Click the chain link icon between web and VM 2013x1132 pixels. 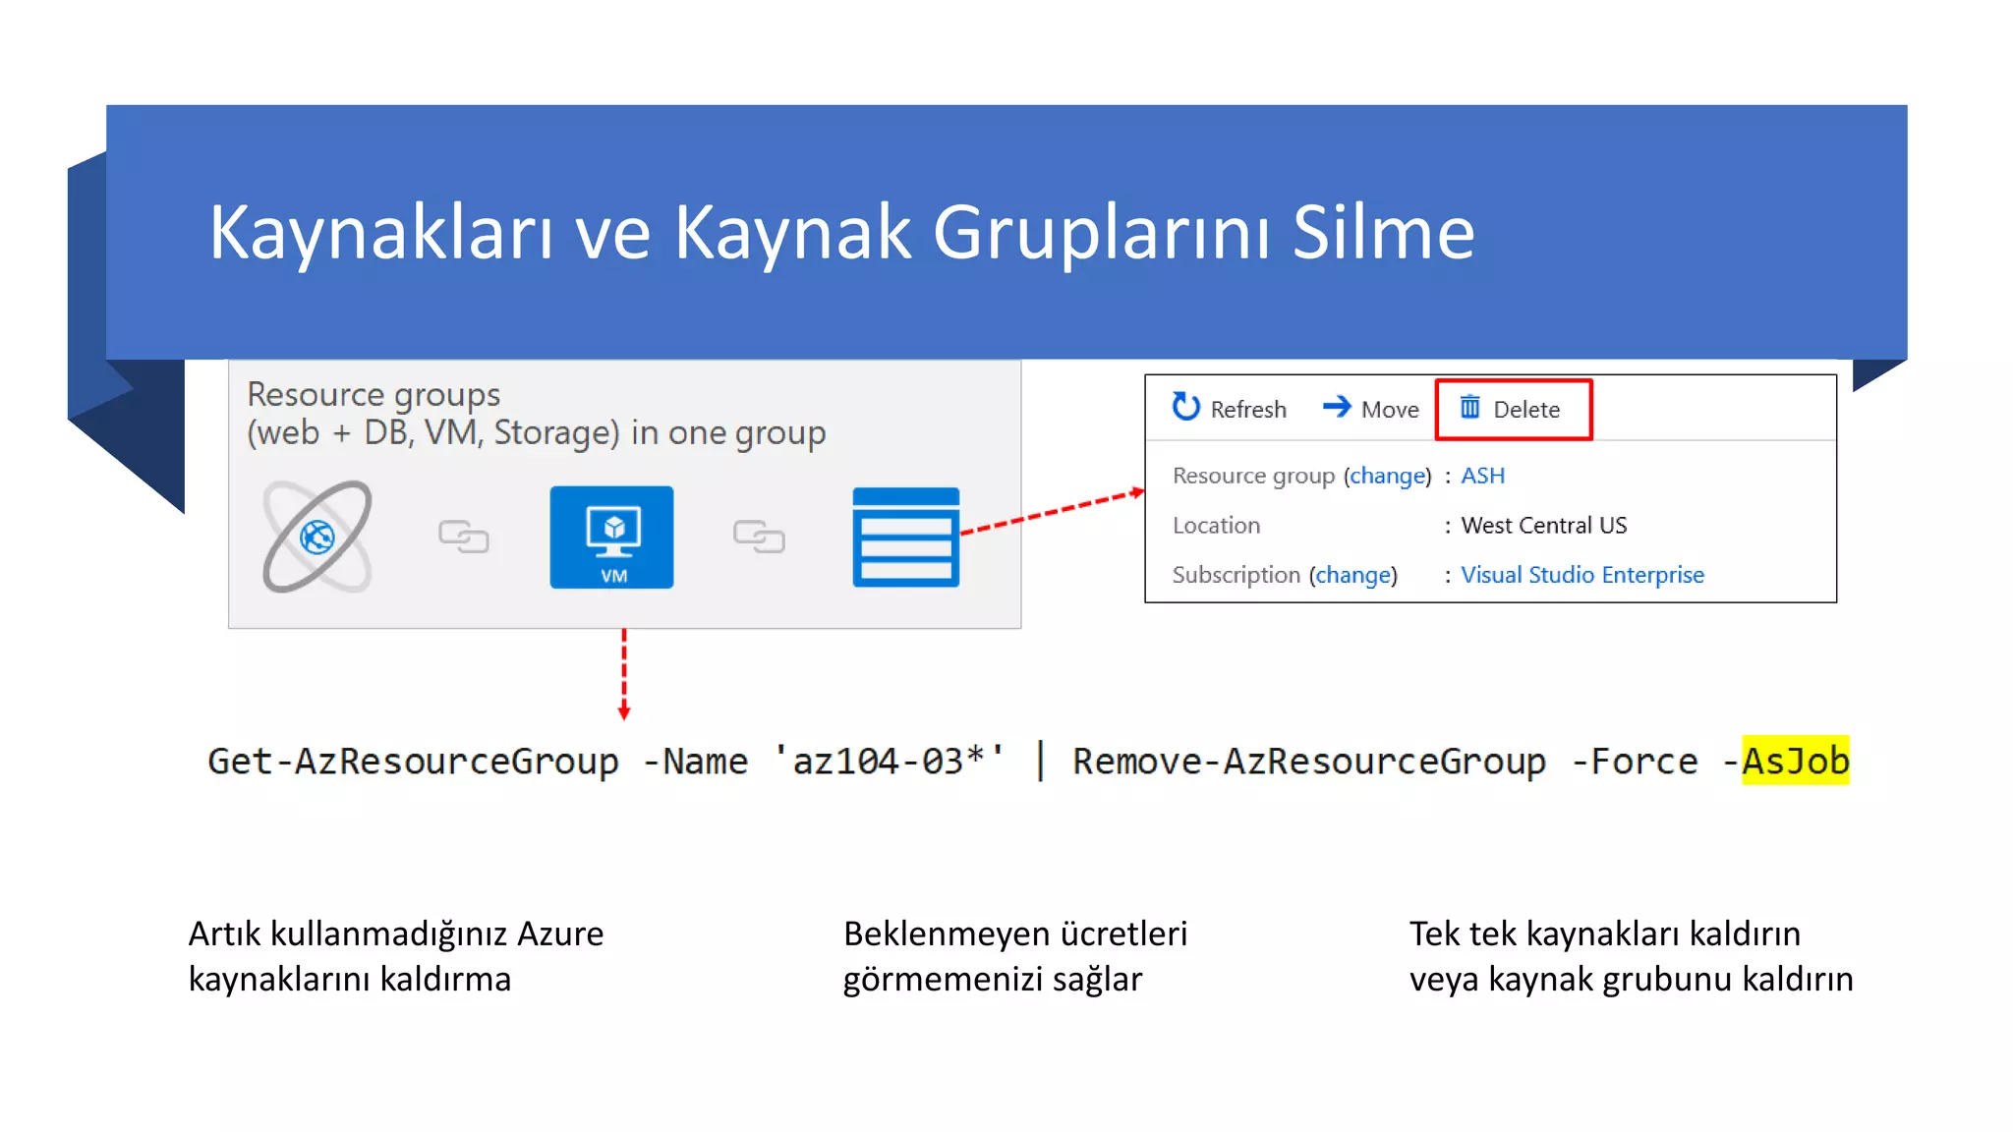pyautogui.click(x=463, y=537)
